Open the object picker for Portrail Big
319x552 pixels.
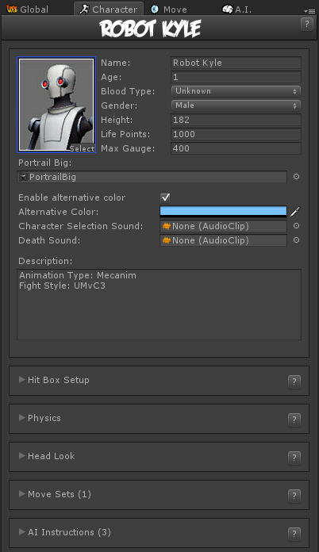point(297,176)
